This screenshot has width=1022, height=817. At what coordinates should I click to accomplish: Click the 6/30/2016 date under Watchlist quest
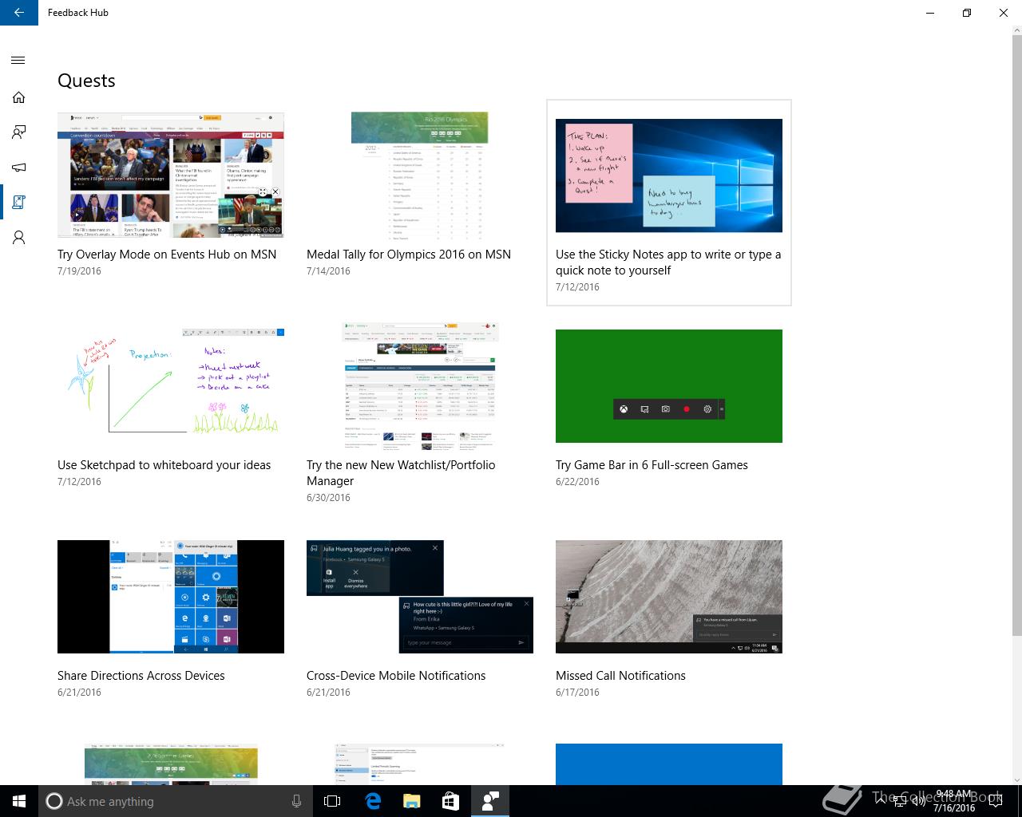point(328,498)
